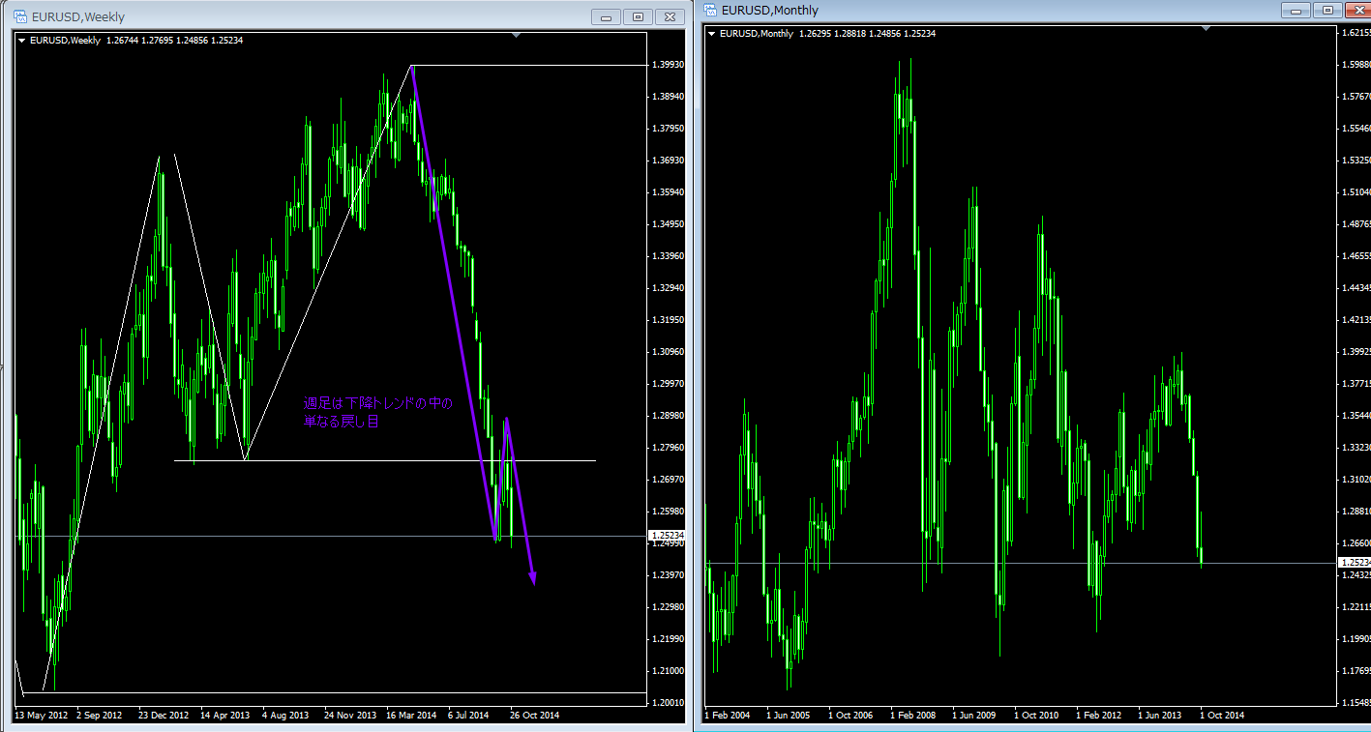Maximize the EURUSD Weekly chart window
Viewport: 1371px width, 732px height.
click(638, 16)
